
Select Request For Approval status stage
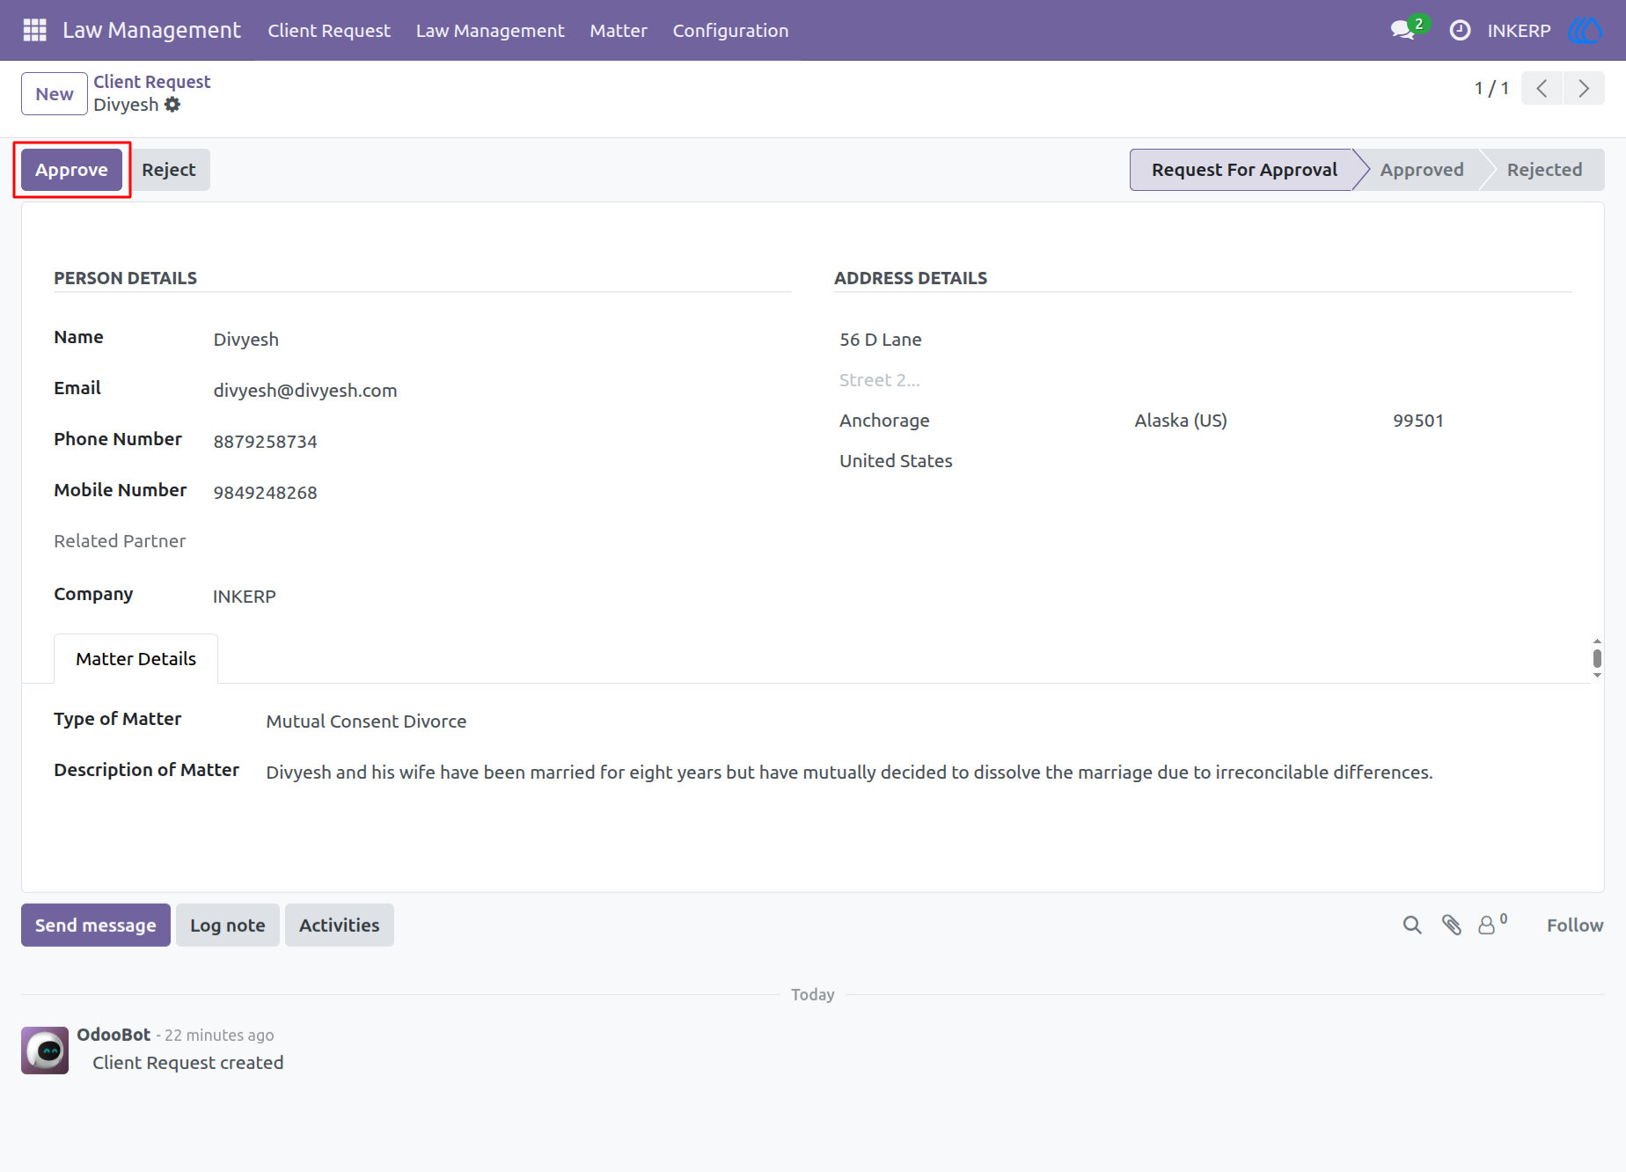pos(1243,170)
